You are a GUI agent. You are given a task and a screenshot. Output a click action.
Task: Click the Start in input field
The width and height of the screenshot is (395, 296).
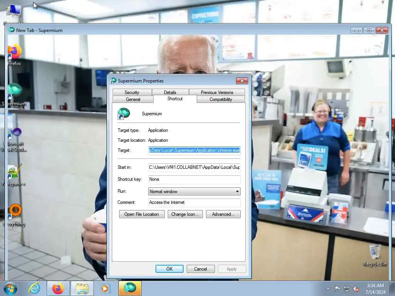pos(194,167)
